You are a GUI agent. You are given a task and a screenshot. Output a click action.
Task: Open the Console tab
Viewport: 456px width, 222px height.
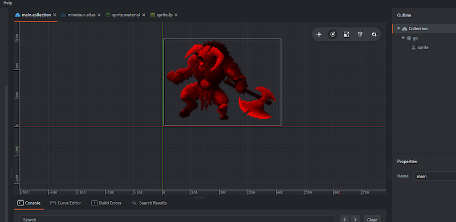(x=29, y=203)
